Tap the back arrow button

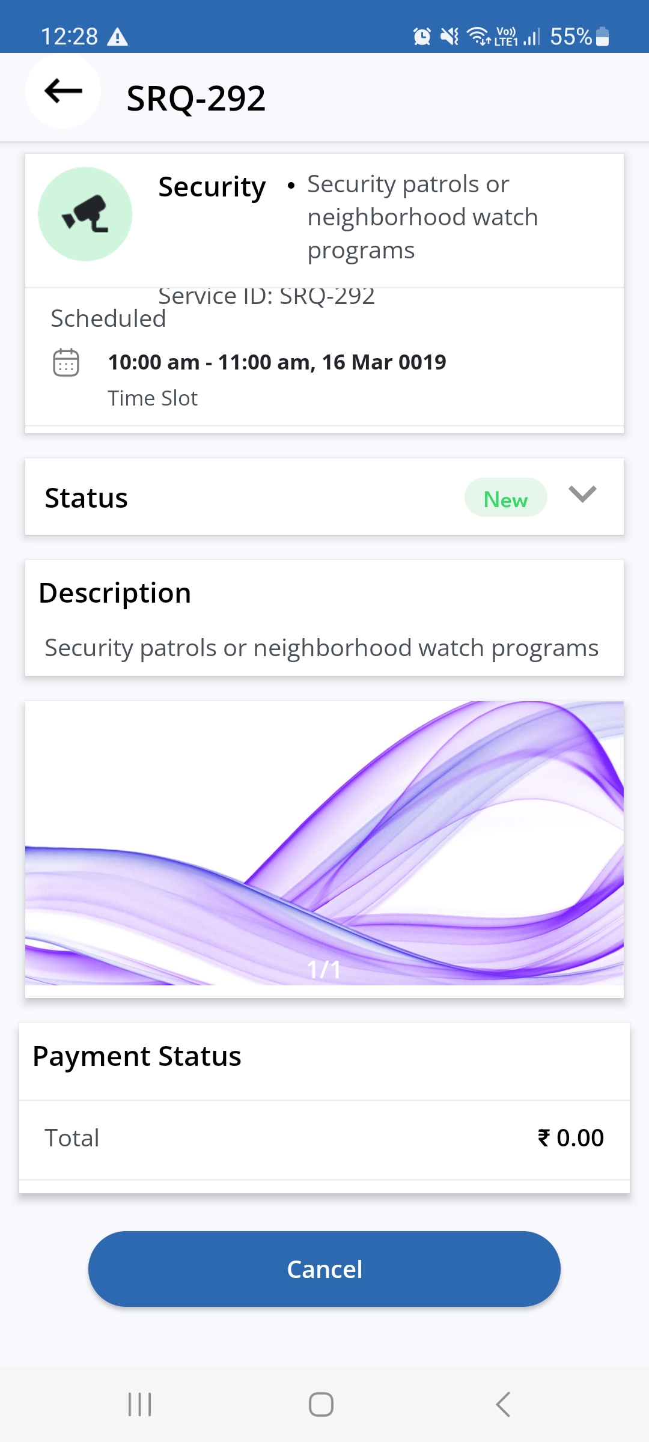[x=63, y=91]
